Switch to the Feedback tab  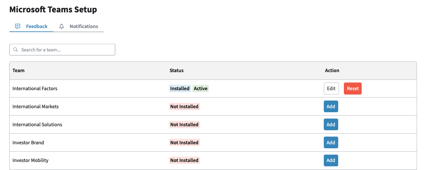[32, 26]
